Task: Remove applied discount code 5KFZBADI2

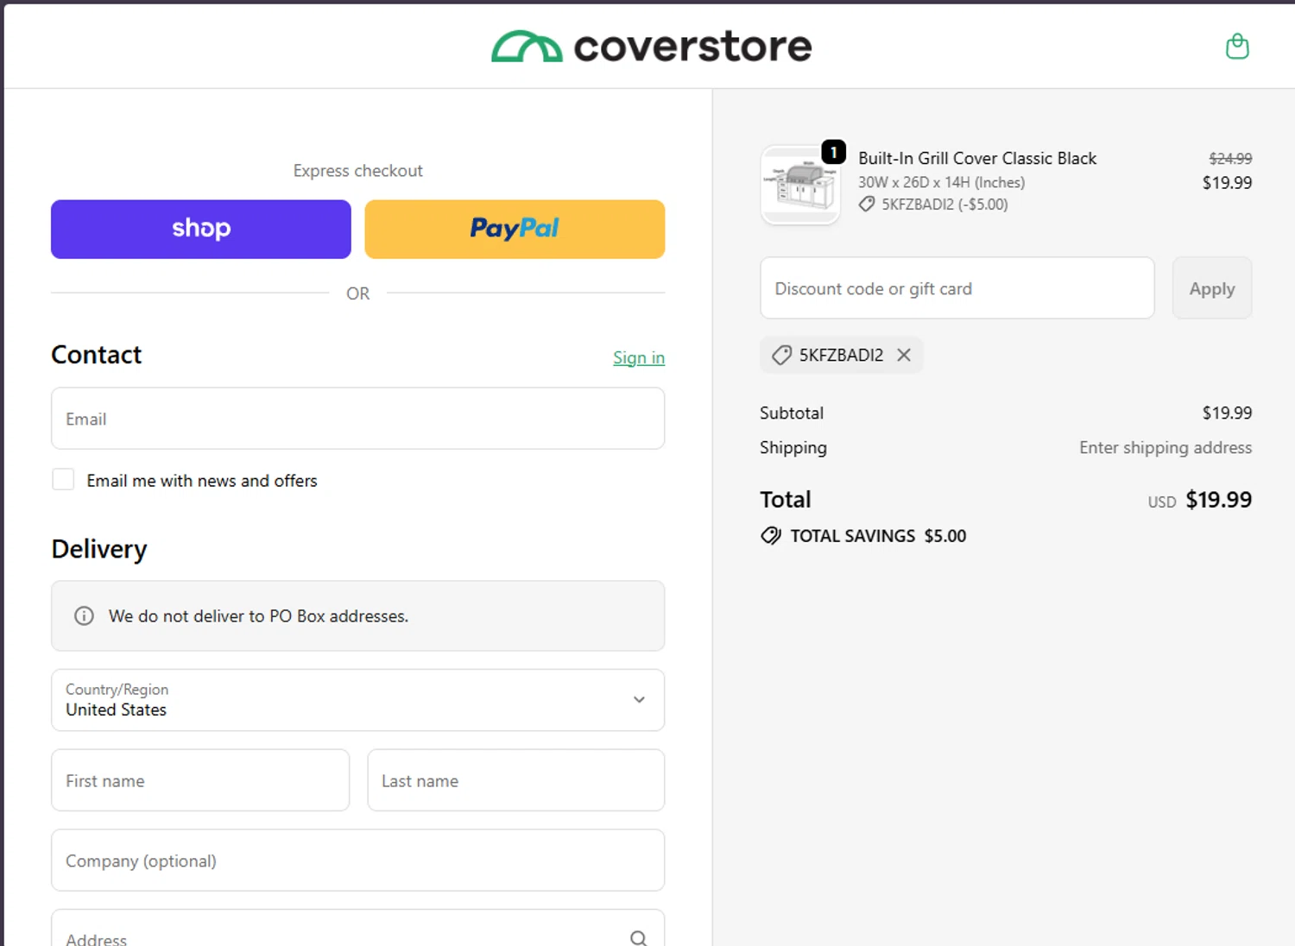Action: (904, 355)
